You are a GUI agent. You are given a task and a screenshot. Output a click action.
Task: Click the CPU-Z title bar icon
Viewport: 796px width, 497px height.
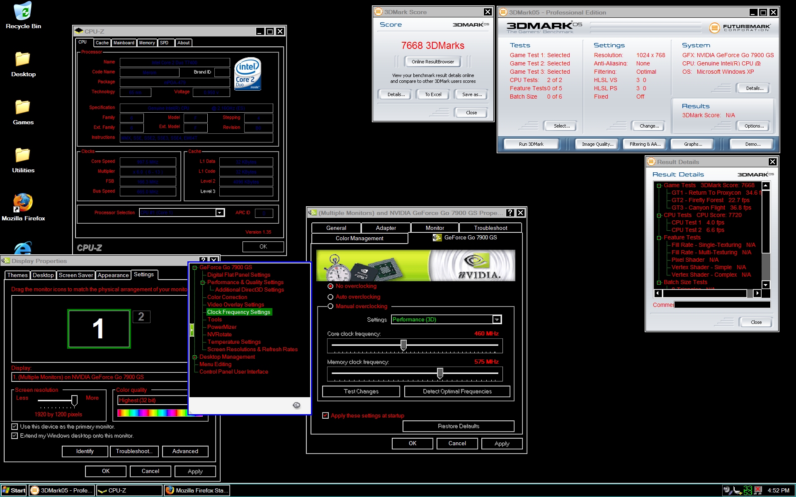79,31
